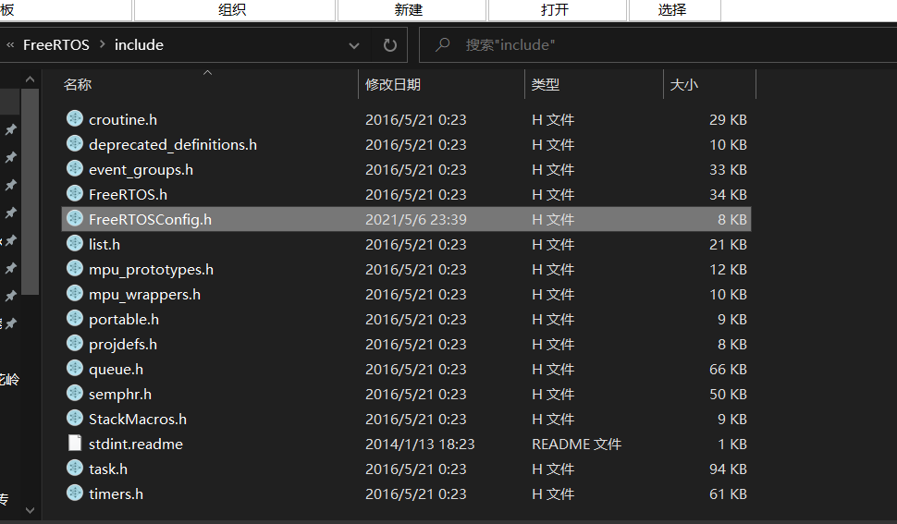Viewport: 897px width, 524px height.
Task: Select the portable.h file name
Action: coord(124,320)
